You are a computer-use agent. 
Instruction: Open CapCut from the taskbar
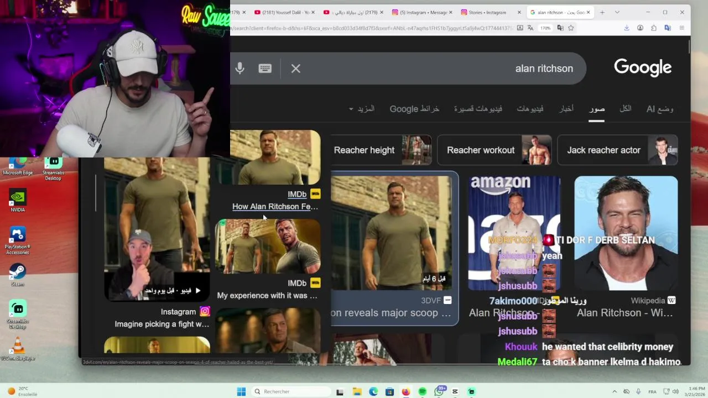point(455,391)
